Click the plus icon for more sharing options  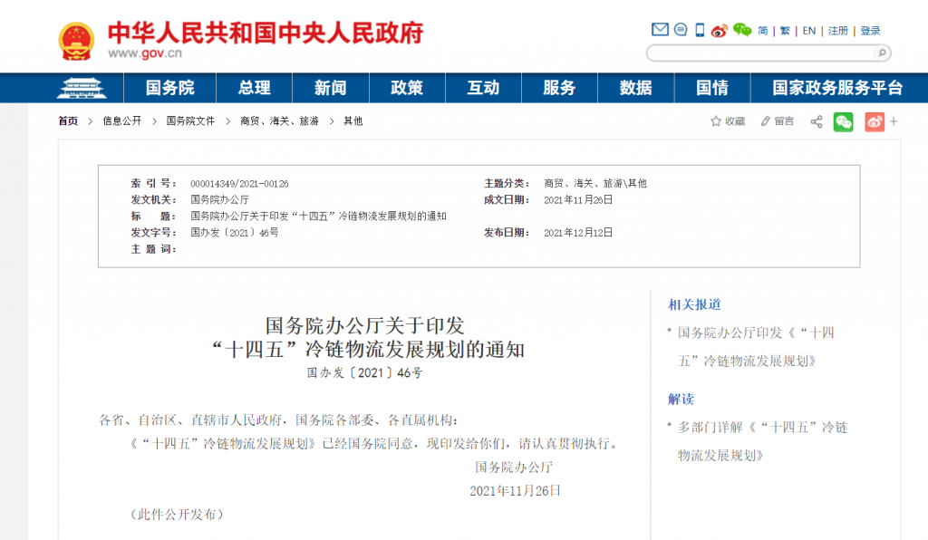pyautogui.click(x=894, y=121)
